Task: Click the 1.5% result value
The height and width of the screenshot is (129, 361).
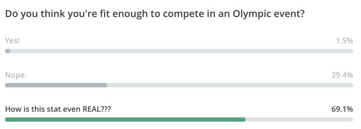Action: tap(344, 41)
